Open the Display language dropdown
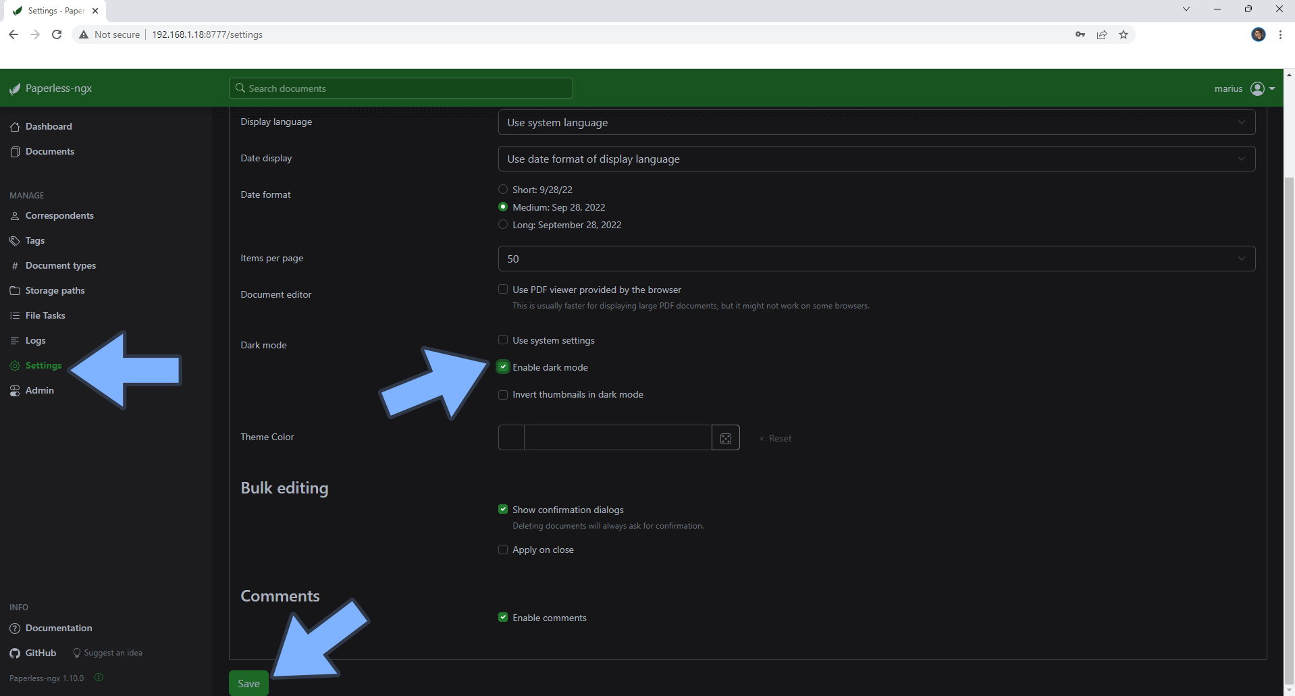 (x=876, y=122)
